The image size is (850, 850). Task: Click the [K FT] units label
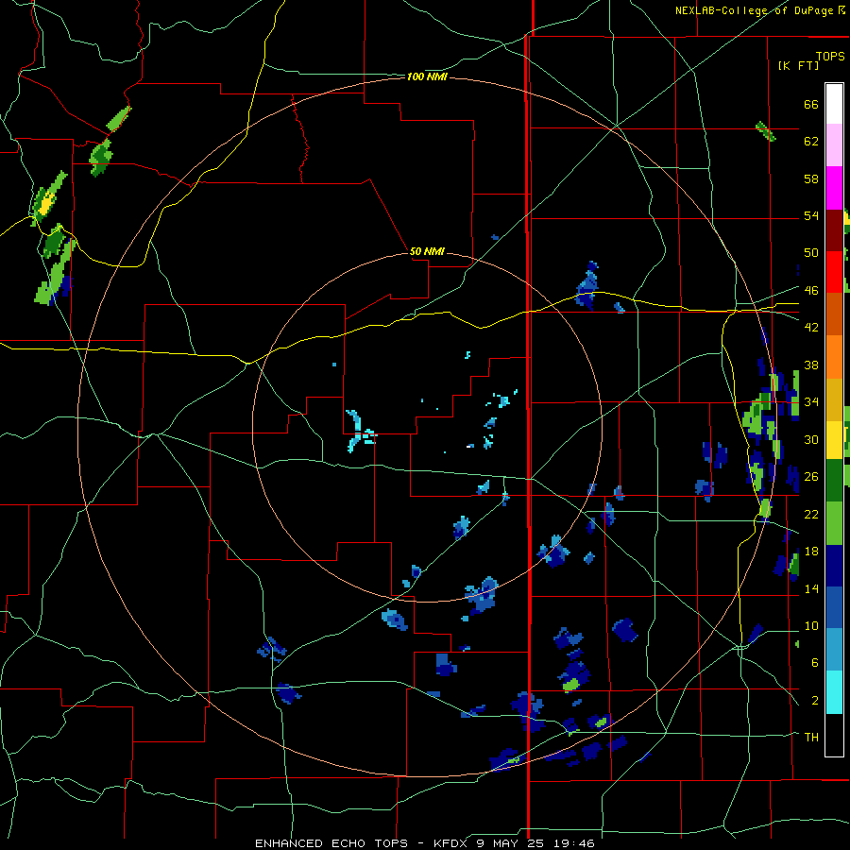coord(798,65)
